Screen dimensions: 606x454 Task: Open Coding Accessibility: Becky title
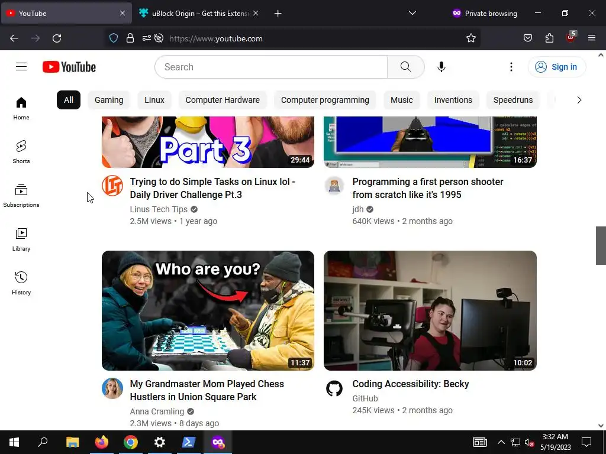coord(411,384)
